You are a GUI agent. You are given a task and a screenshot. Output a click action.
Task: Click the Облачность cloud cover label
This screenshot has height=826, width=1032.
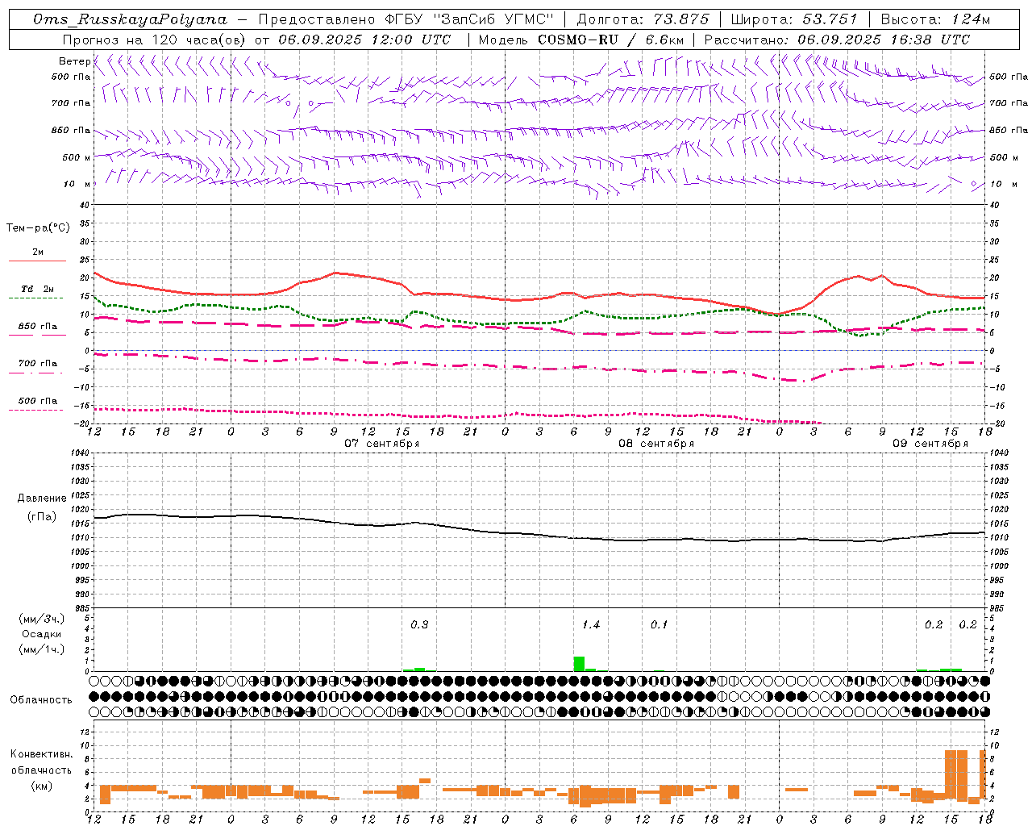pos(41,700)
